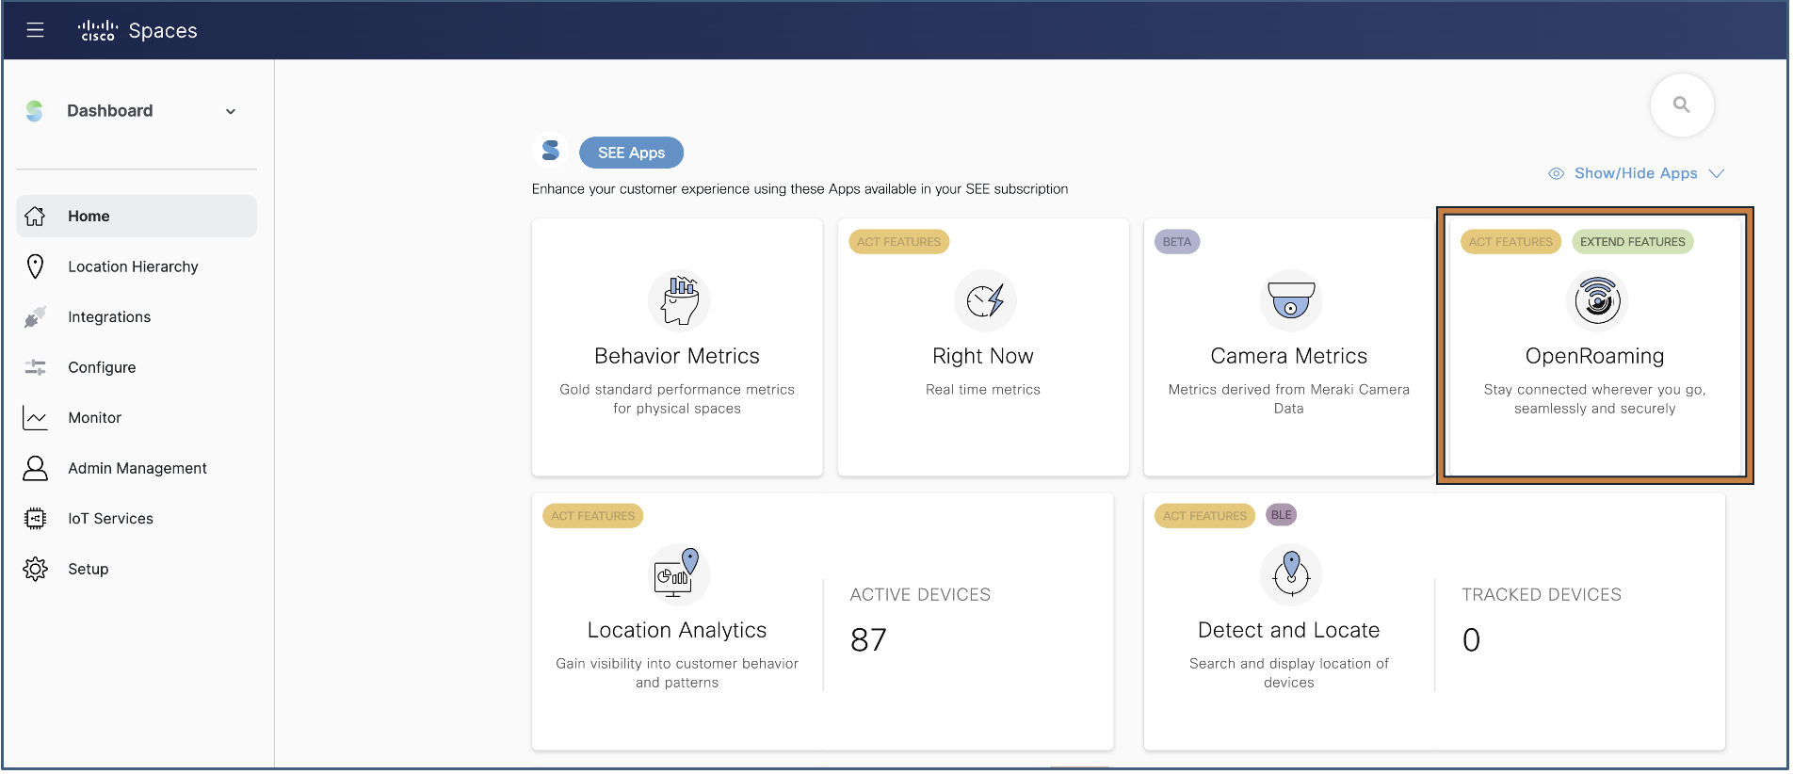Image resolution: width=1793 pixels, height=774 pixels.
Task: Click the SEE Apps button
Action: (x=631, y=153)
